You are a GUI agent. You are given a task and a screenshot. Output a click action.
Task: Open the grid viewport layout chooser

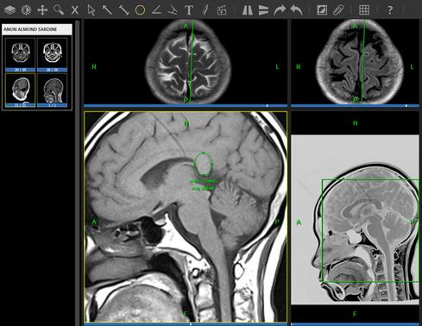coord(364,10)
